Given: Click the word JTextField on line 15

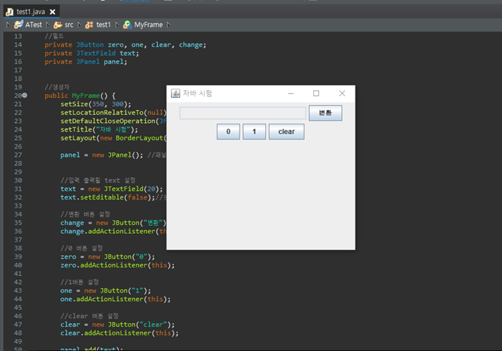Looking at the screenshot, I should pos(96,53).
